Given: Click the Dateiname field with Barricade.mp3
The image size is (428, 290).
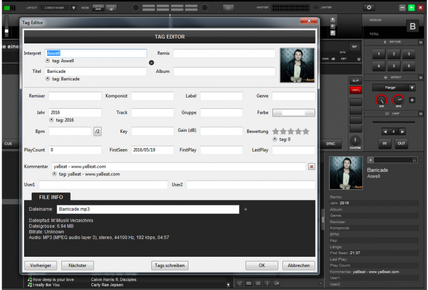Looking at the screenshot, I should [148, 210].
